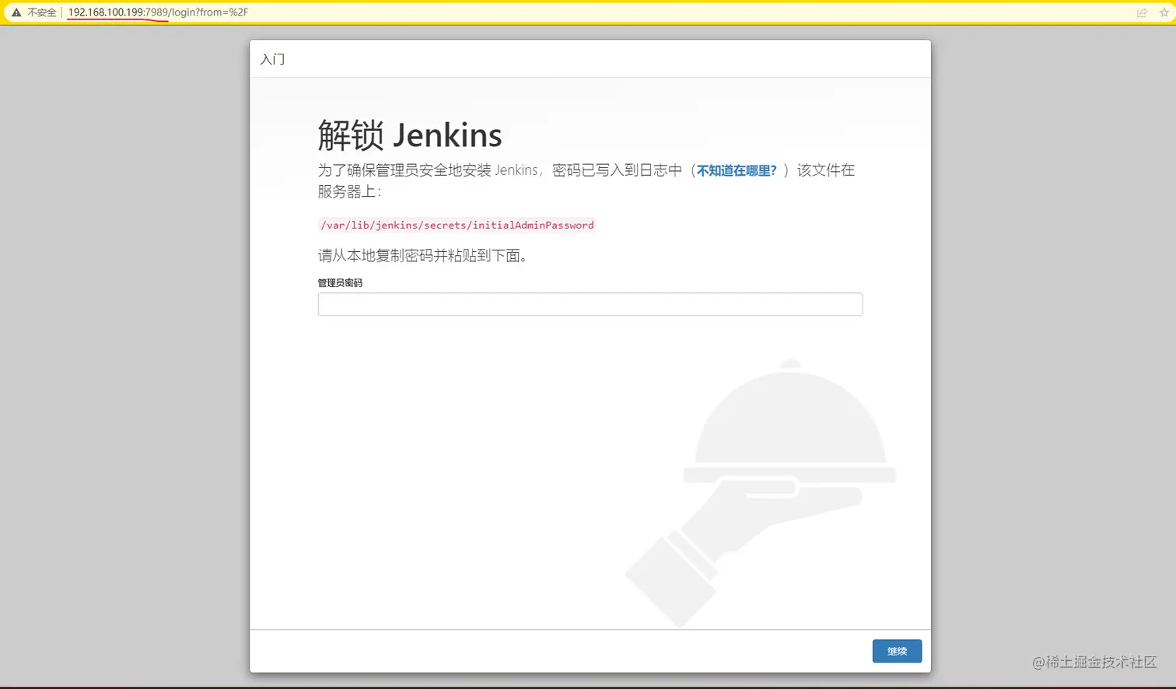Screen dimensions: 1176x689
Task: Bookmark this page with the star icon
Action: pyautogui.click(x=1164, y=12)
